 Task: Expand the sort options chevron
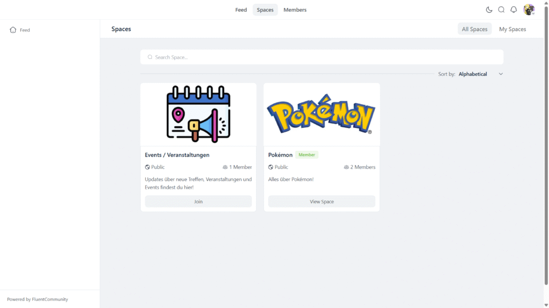point(501,74)
